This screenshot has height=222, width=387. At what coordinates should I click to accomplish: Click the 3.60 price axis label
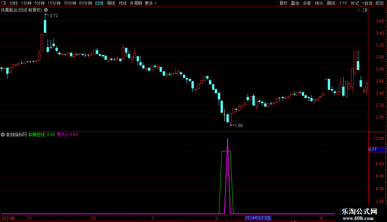[x=379, y=21]
